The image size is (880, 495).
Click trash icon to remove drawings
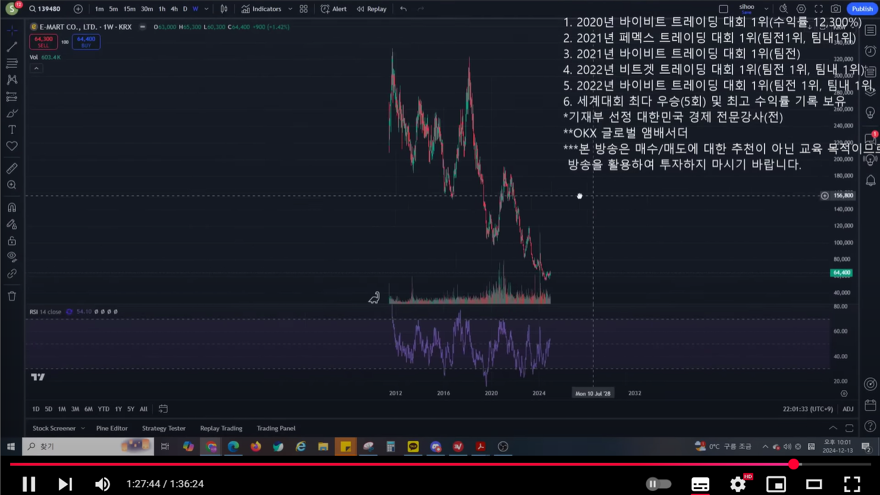click(x=12, y=296)
